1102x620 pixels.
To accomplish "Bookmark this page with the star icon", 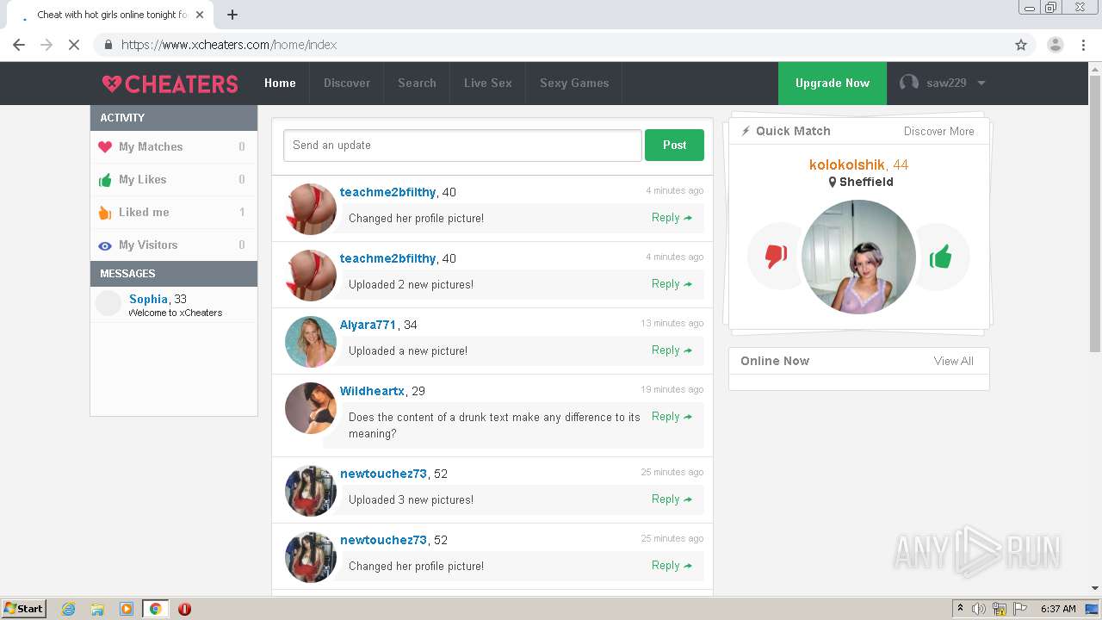I will (x=1021, y=45).
